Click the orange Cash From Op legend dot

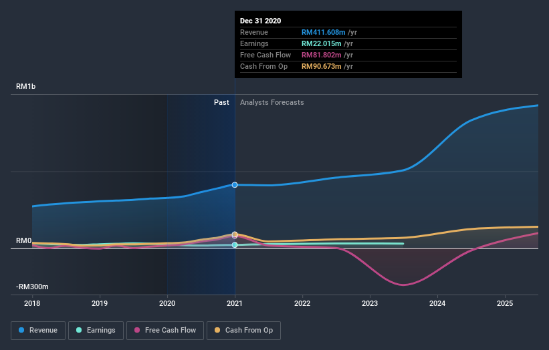click(217, 330)
